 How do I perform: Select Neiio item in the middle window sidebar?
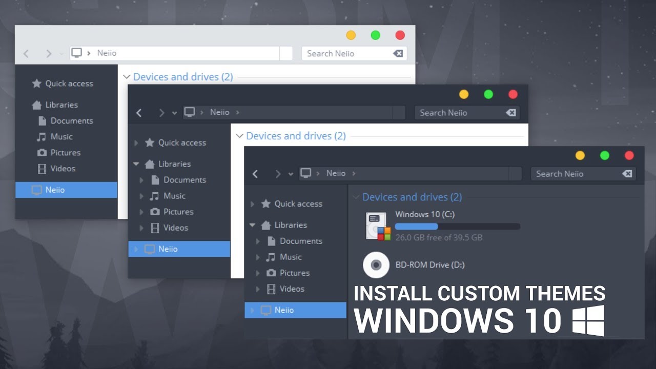pos(179,249)
